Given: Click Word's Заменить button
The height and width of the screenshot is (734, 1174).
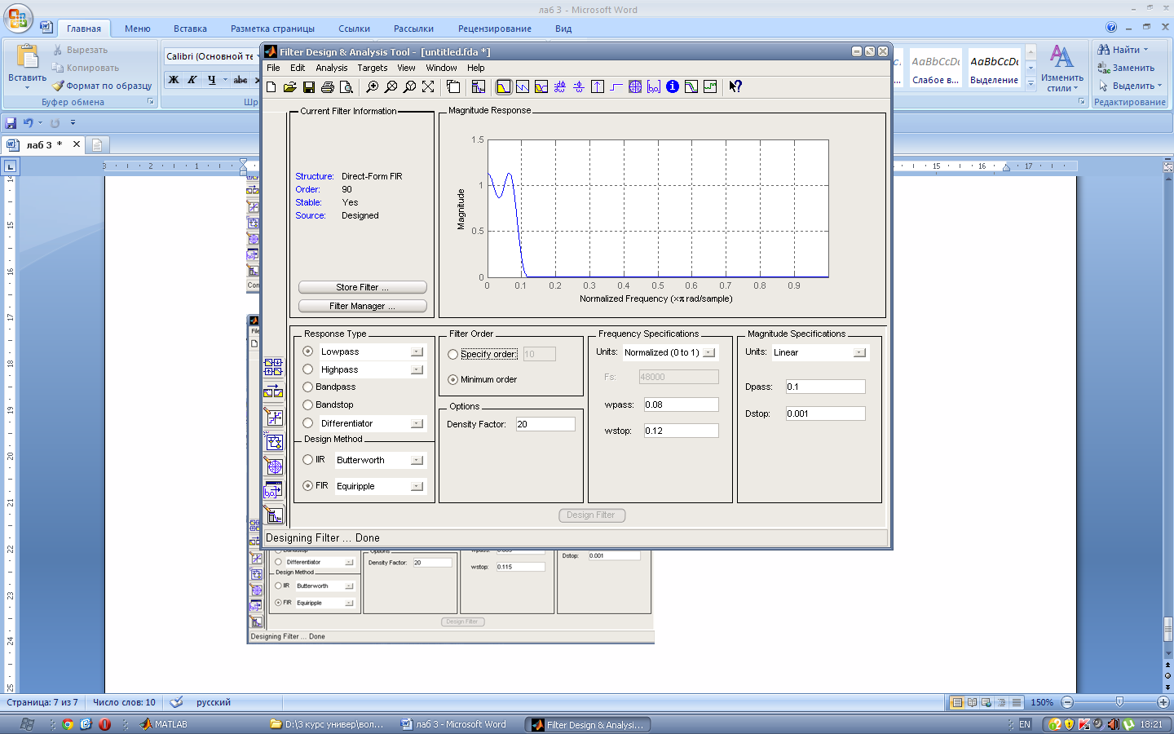Looking at the screenshot, I should [1126, 68].
